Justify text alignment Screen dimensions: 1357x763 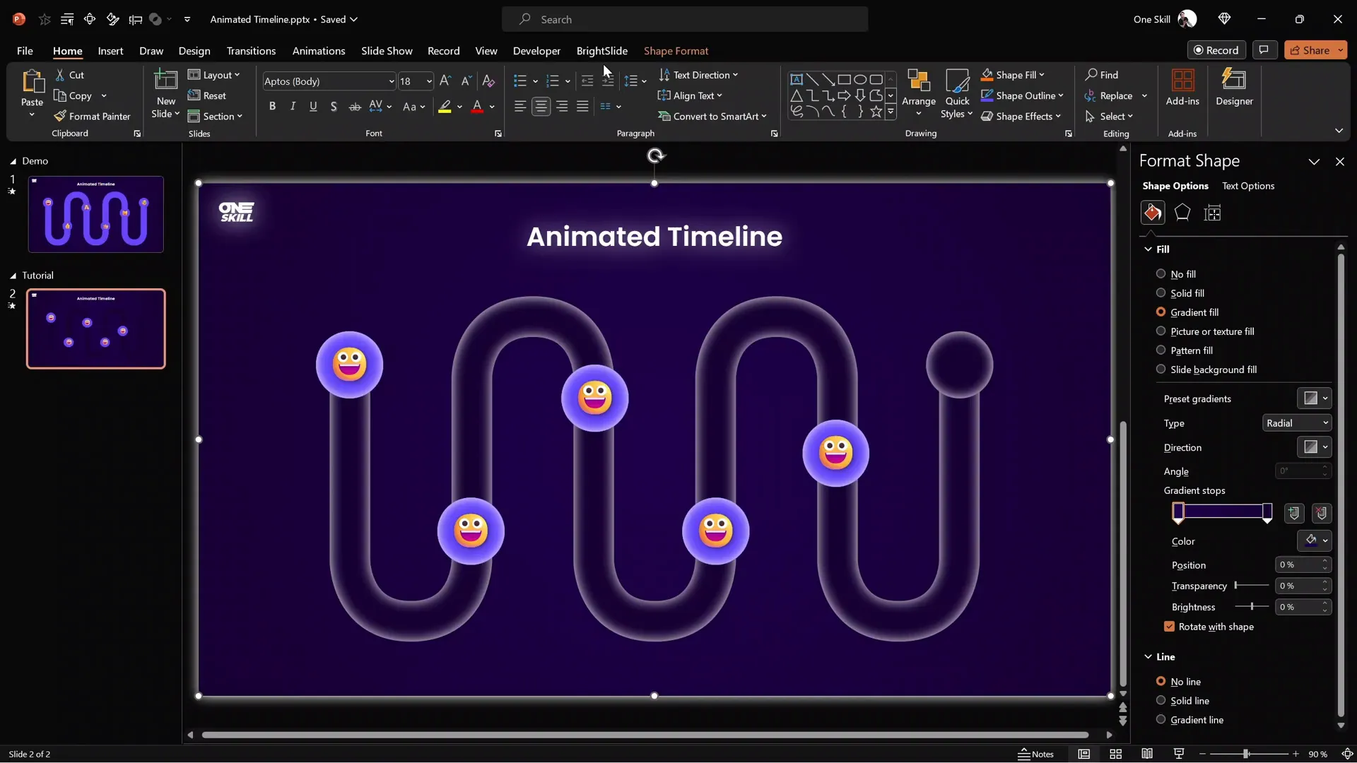pyautogui.click(x=582, y=107)
